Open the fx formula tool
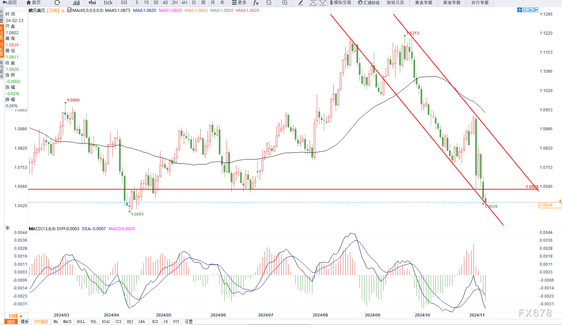The height and width of the screenshot is (325, 562). click(256, 3)
